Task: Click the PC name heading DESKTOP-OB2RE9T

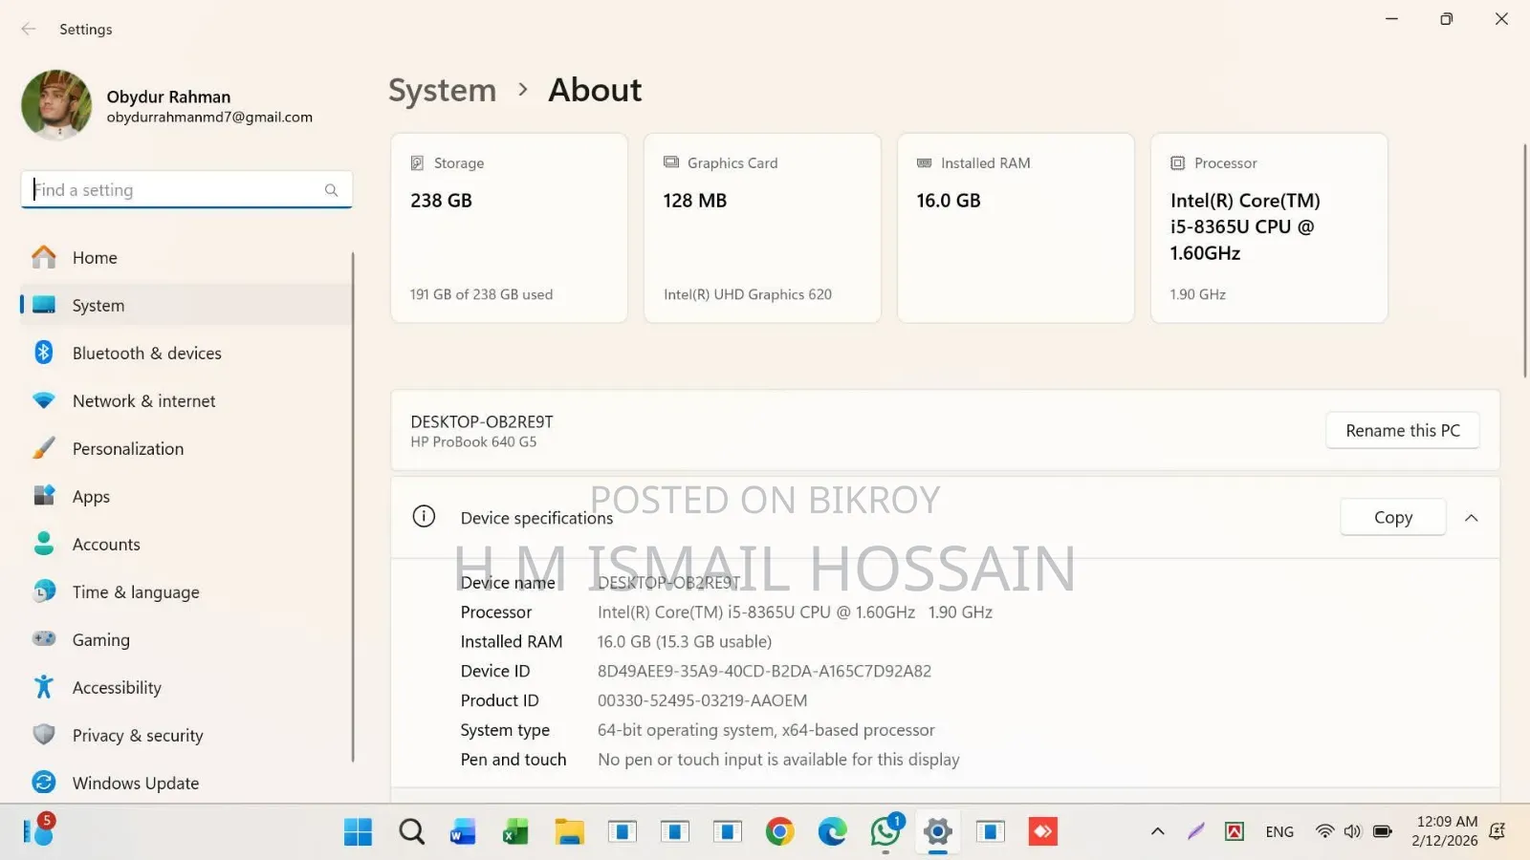Action: [482, 421]
